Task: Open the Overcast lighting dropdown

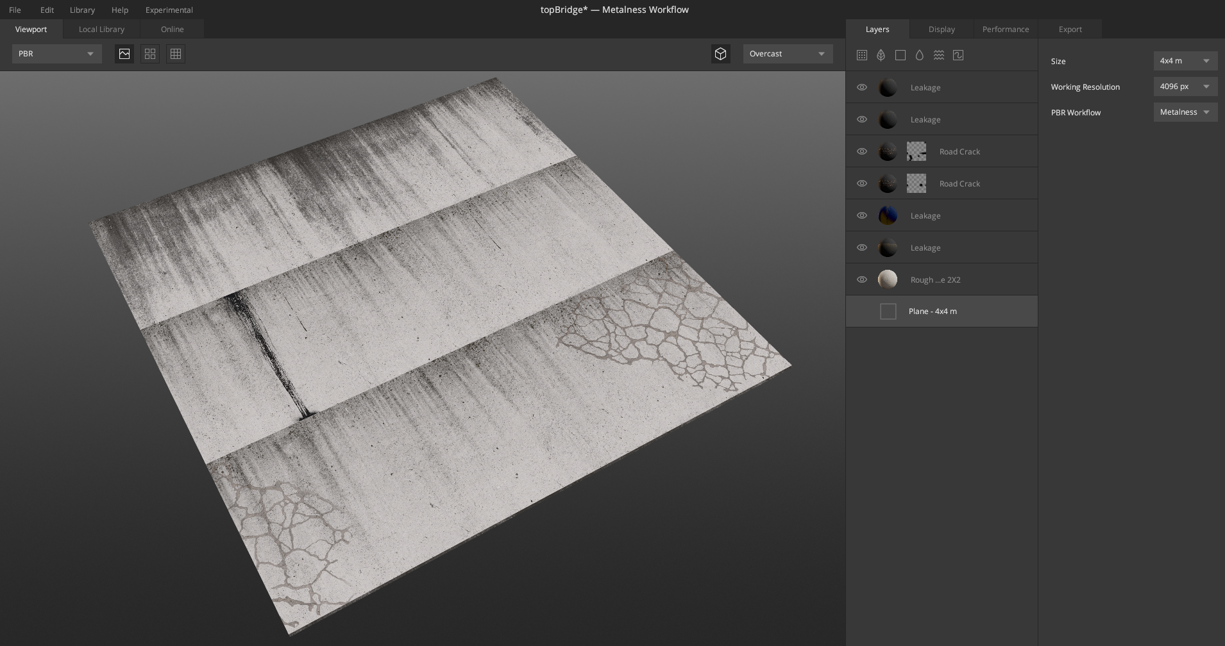Action: 788,54
